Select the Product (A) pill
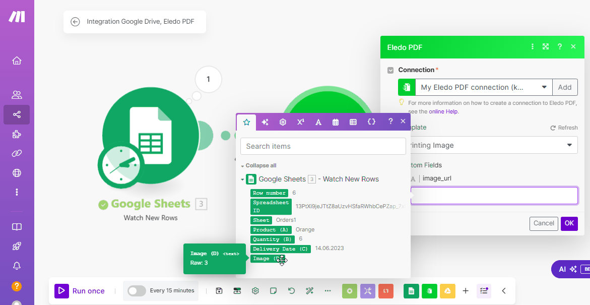Viewport: 590px width, 305px height. pyautogui.click(x=271, y=230)
